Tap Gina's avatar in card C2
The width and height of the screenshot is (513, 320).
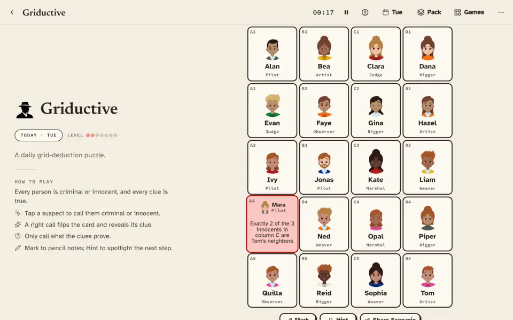point(376,106)
